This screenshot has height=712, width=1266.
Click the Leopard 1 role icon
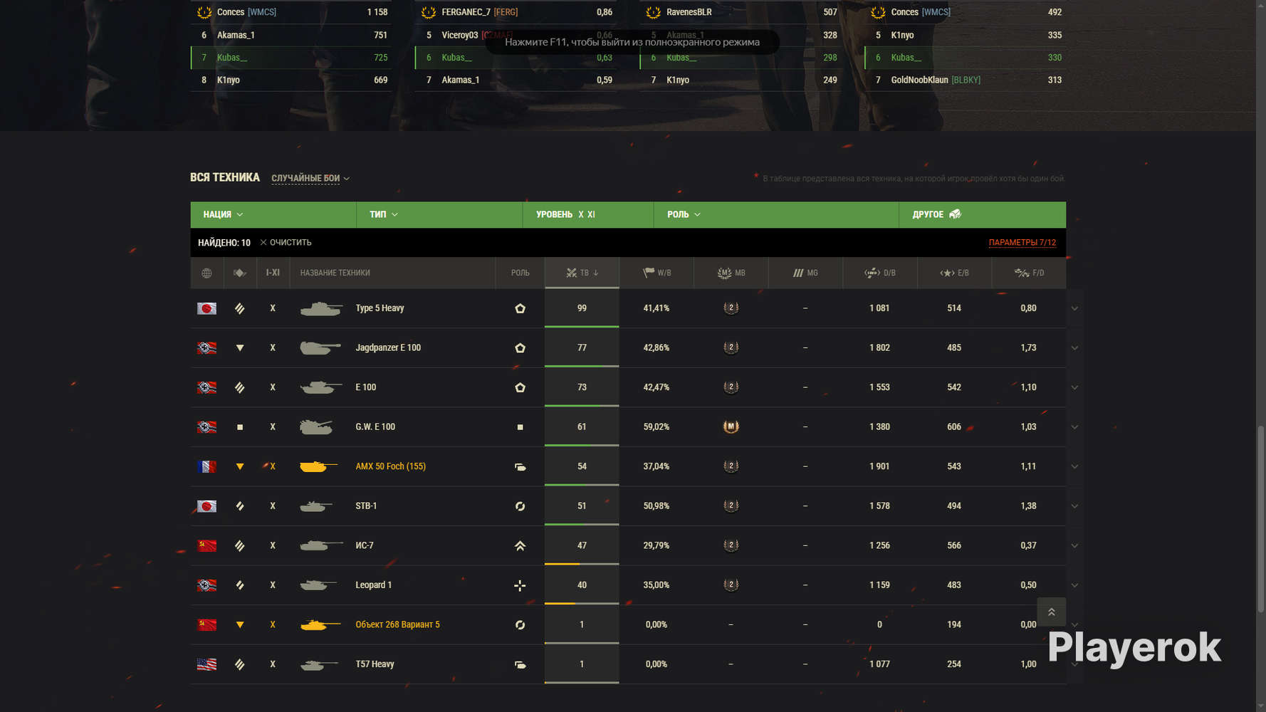520,585
